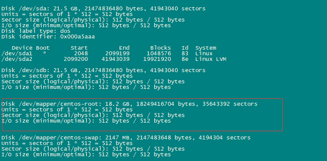This screenshot has width=327, height=161.
Task: Click the Linux LVM system type
Action: tap(211, 59)
